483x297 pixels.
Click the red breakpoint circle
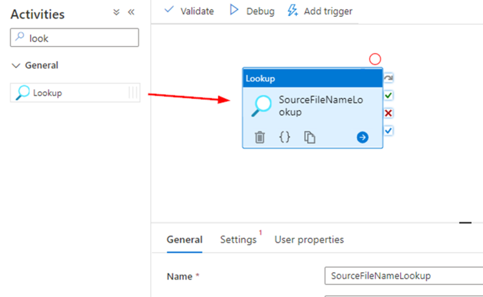[x=375, y=59]
